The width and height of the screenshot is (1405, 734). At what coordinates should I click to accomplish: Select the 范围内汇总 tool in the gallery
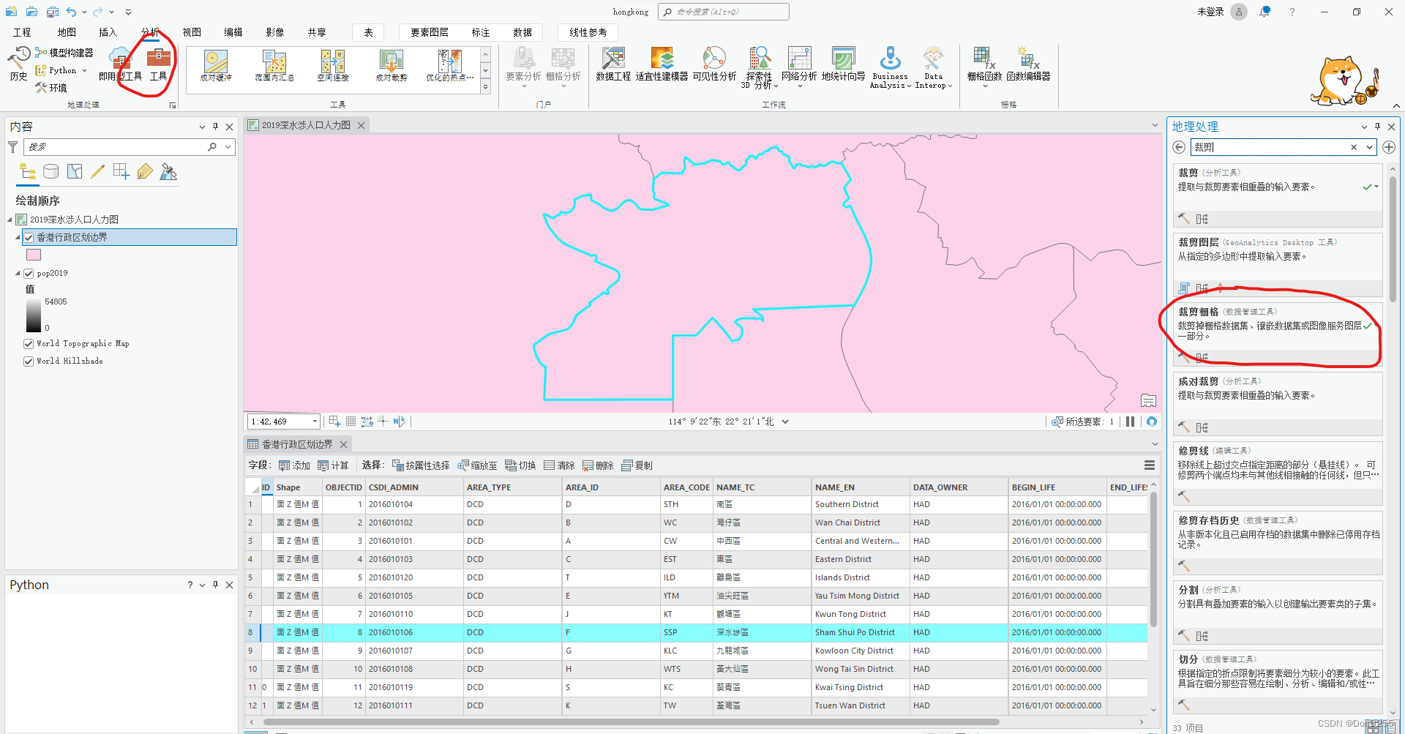point(274,66)
